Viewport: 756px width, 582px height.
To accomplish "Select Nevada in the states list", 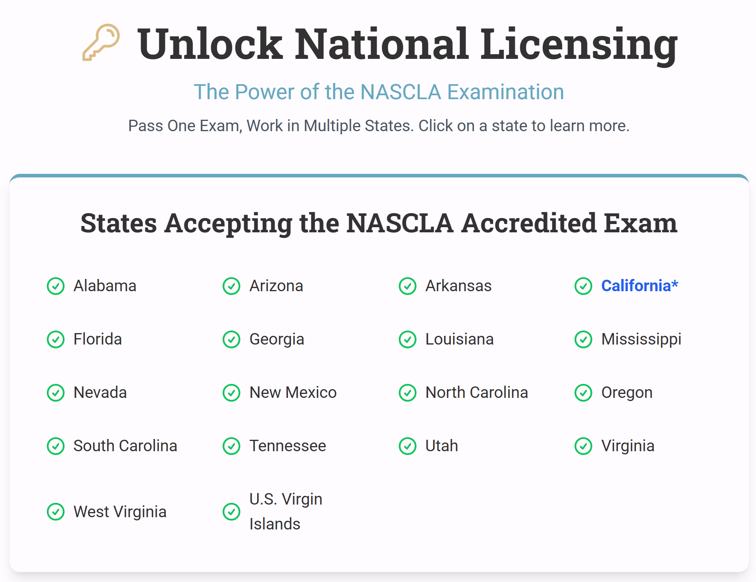I will click(100, 392).
